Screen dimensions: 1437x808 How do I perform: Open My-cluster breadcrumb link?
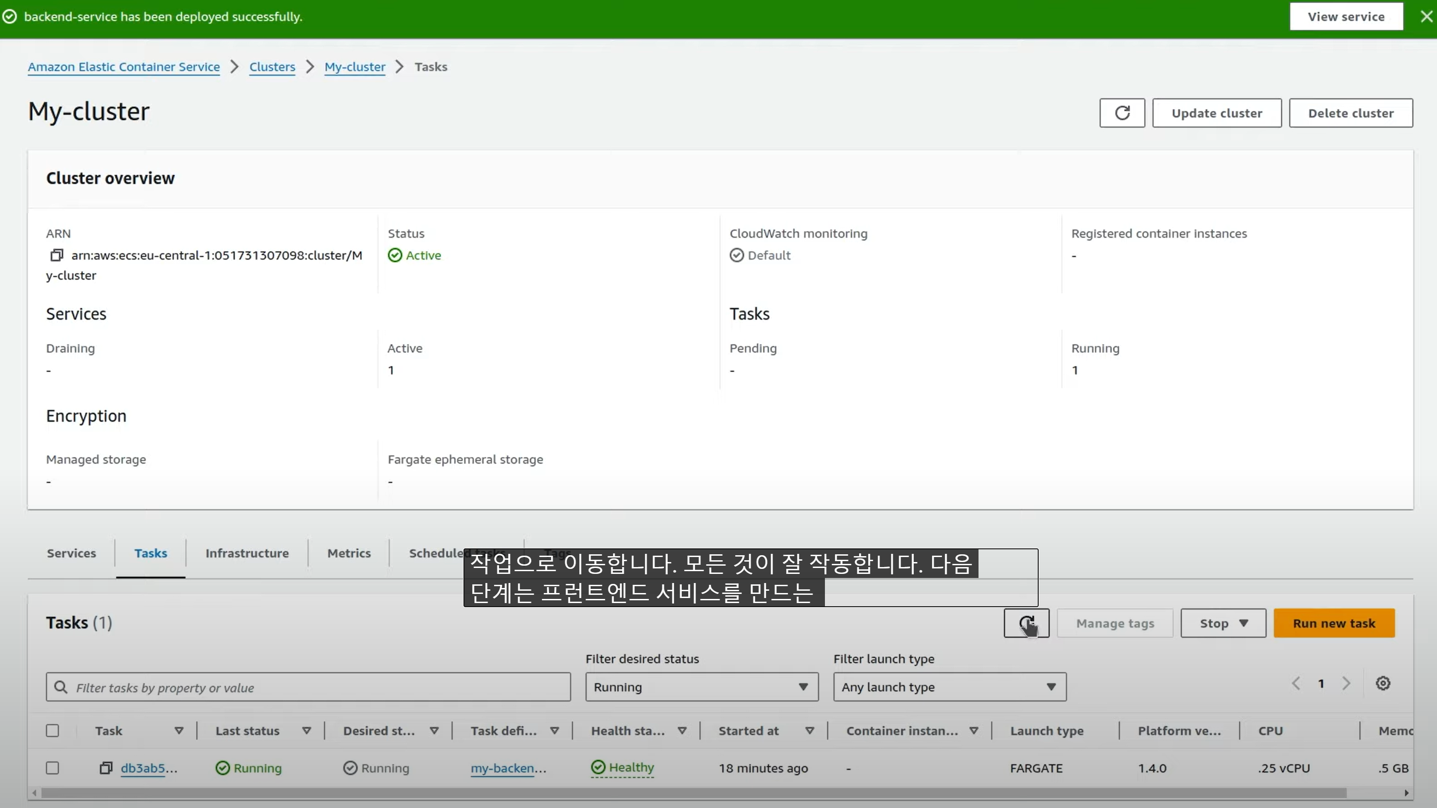pyautogui.click(x=355, y=67)
